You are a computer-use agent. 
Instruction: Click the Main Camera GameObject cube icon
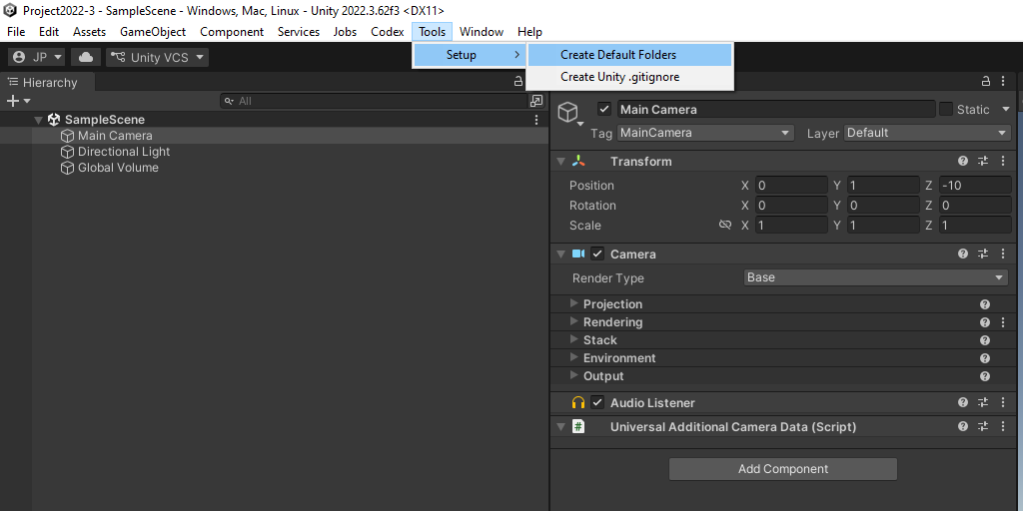point(568,111)
